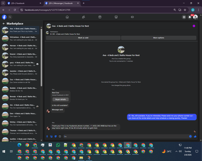The image size is (202, 161).
Task: Open the emoji picker in message box
Action: pos(190,136)
